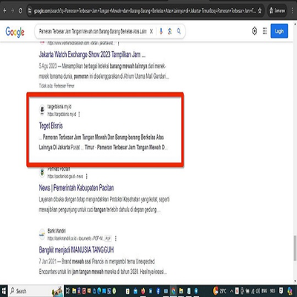The width and height of the screenshot is (297, 297).
Task: Open Bangkit menjadi MANUSIA TANGGUH result
Action: 76,249
